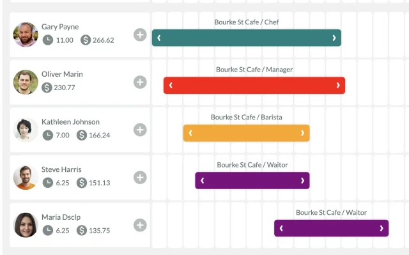Click Gary Payne's hours clock icon
This screenshot has width=409, height=255.
tap(48, 40)
